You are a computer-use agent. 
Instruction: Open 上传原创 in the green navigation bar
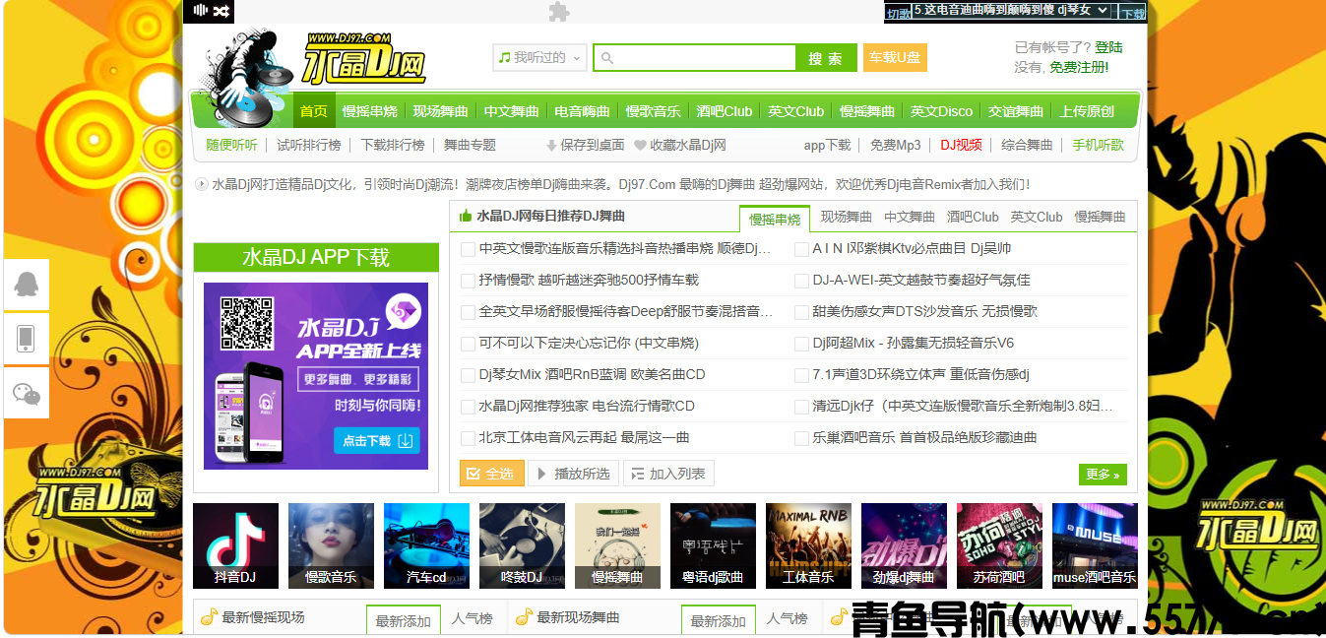click(1087, 111)
